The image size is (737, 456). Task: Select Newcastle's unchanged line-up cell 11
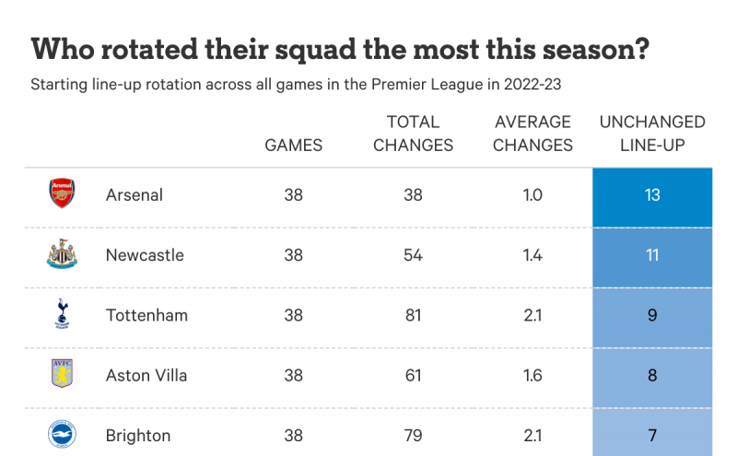tap(652, 255)
